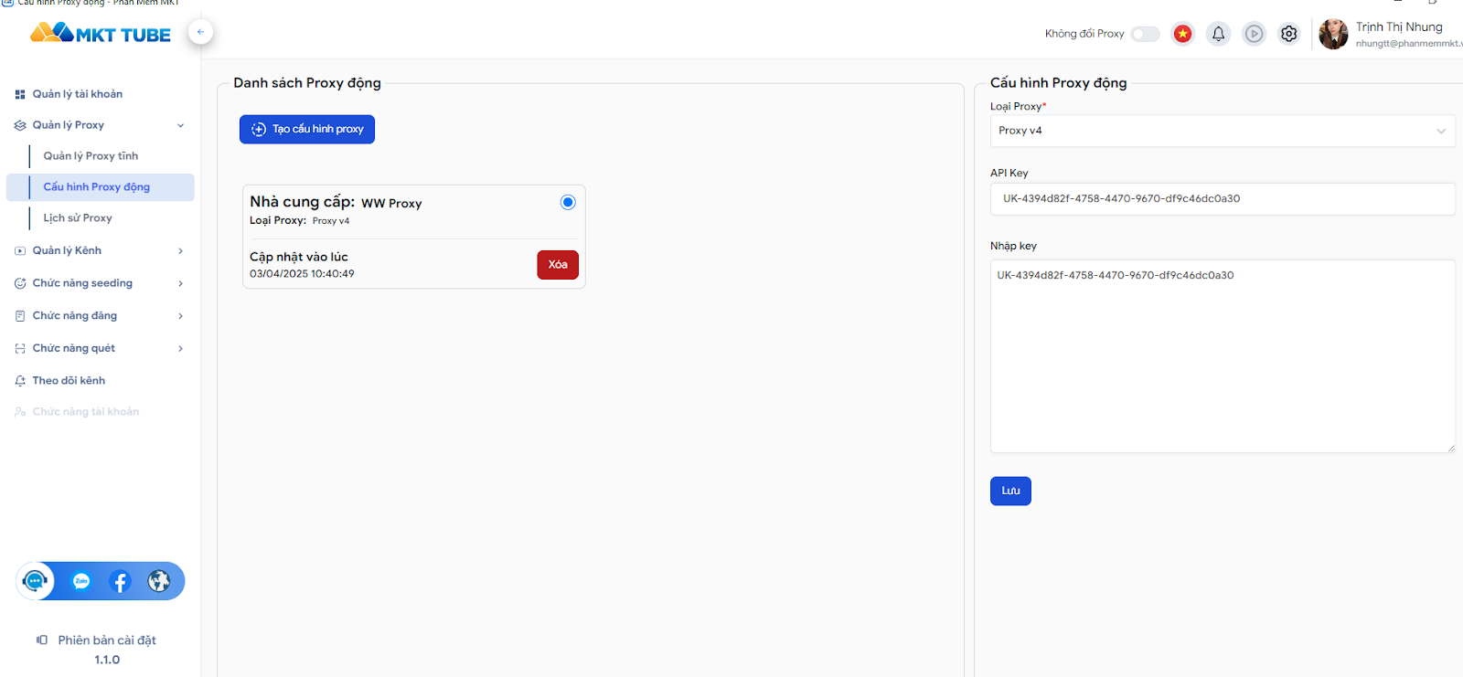Click the version number 1.1.0
Viewport: 1463px width, 677px height.
point(107,660)
